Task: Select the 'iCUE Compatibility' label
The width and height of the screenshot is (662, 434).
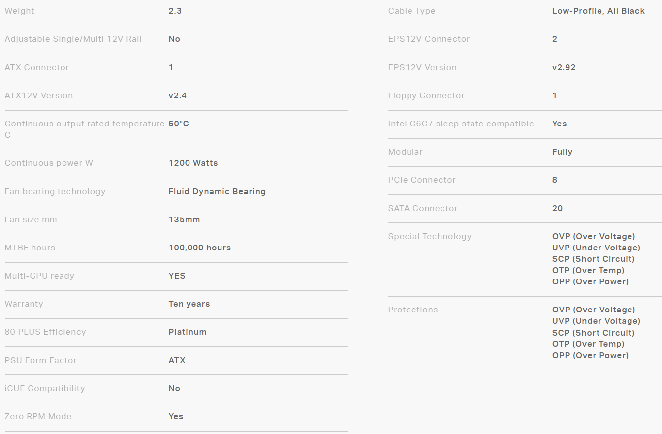Action: click(45, 388)
